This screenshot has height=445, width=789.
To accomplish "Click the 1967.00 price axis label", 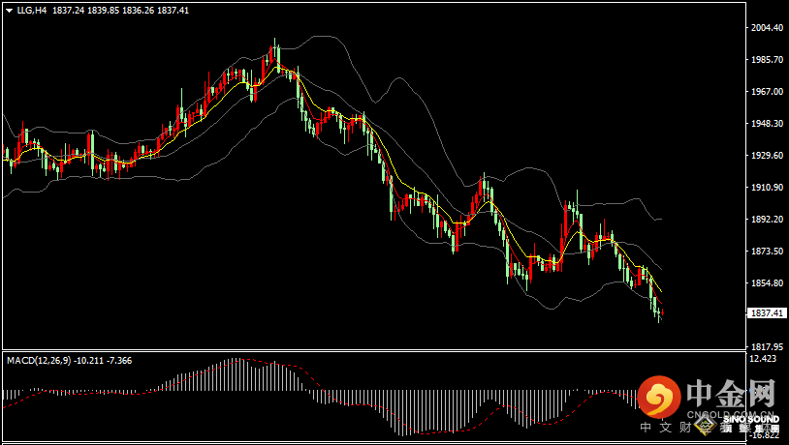I will pos(768,91).
